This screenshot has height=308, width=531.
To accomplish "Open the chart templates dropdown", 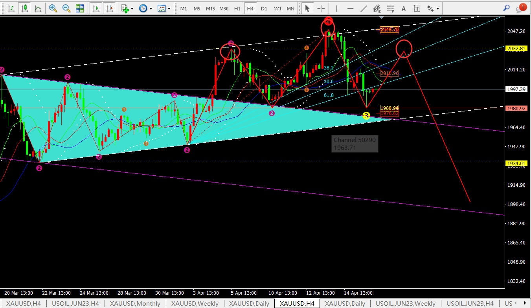I will (164, 8).
